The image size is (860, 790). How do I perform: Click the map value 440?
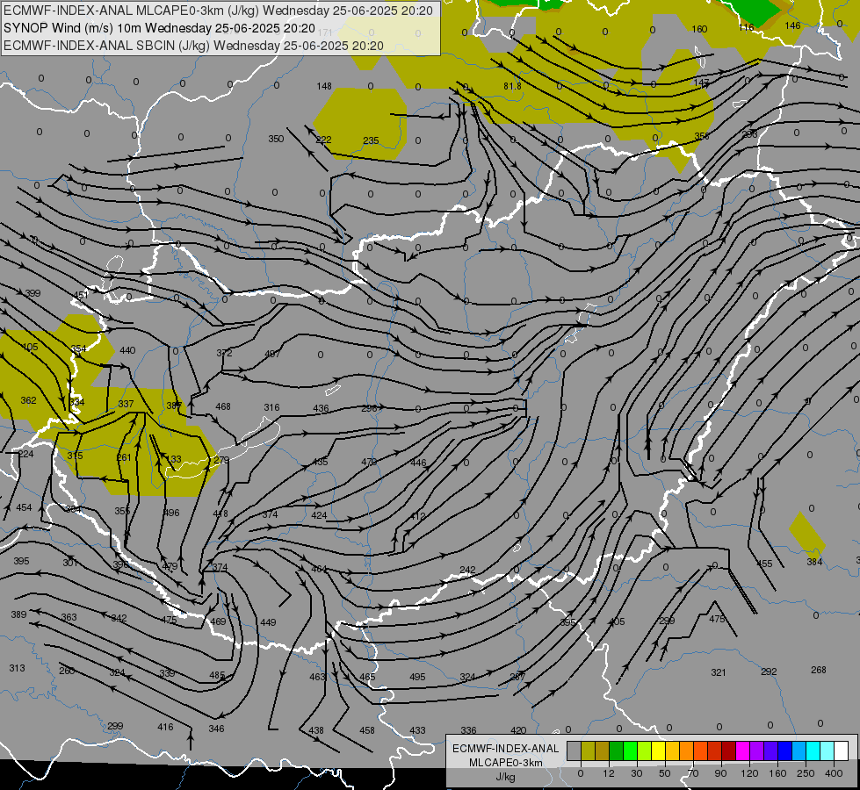tap(127, 350)
